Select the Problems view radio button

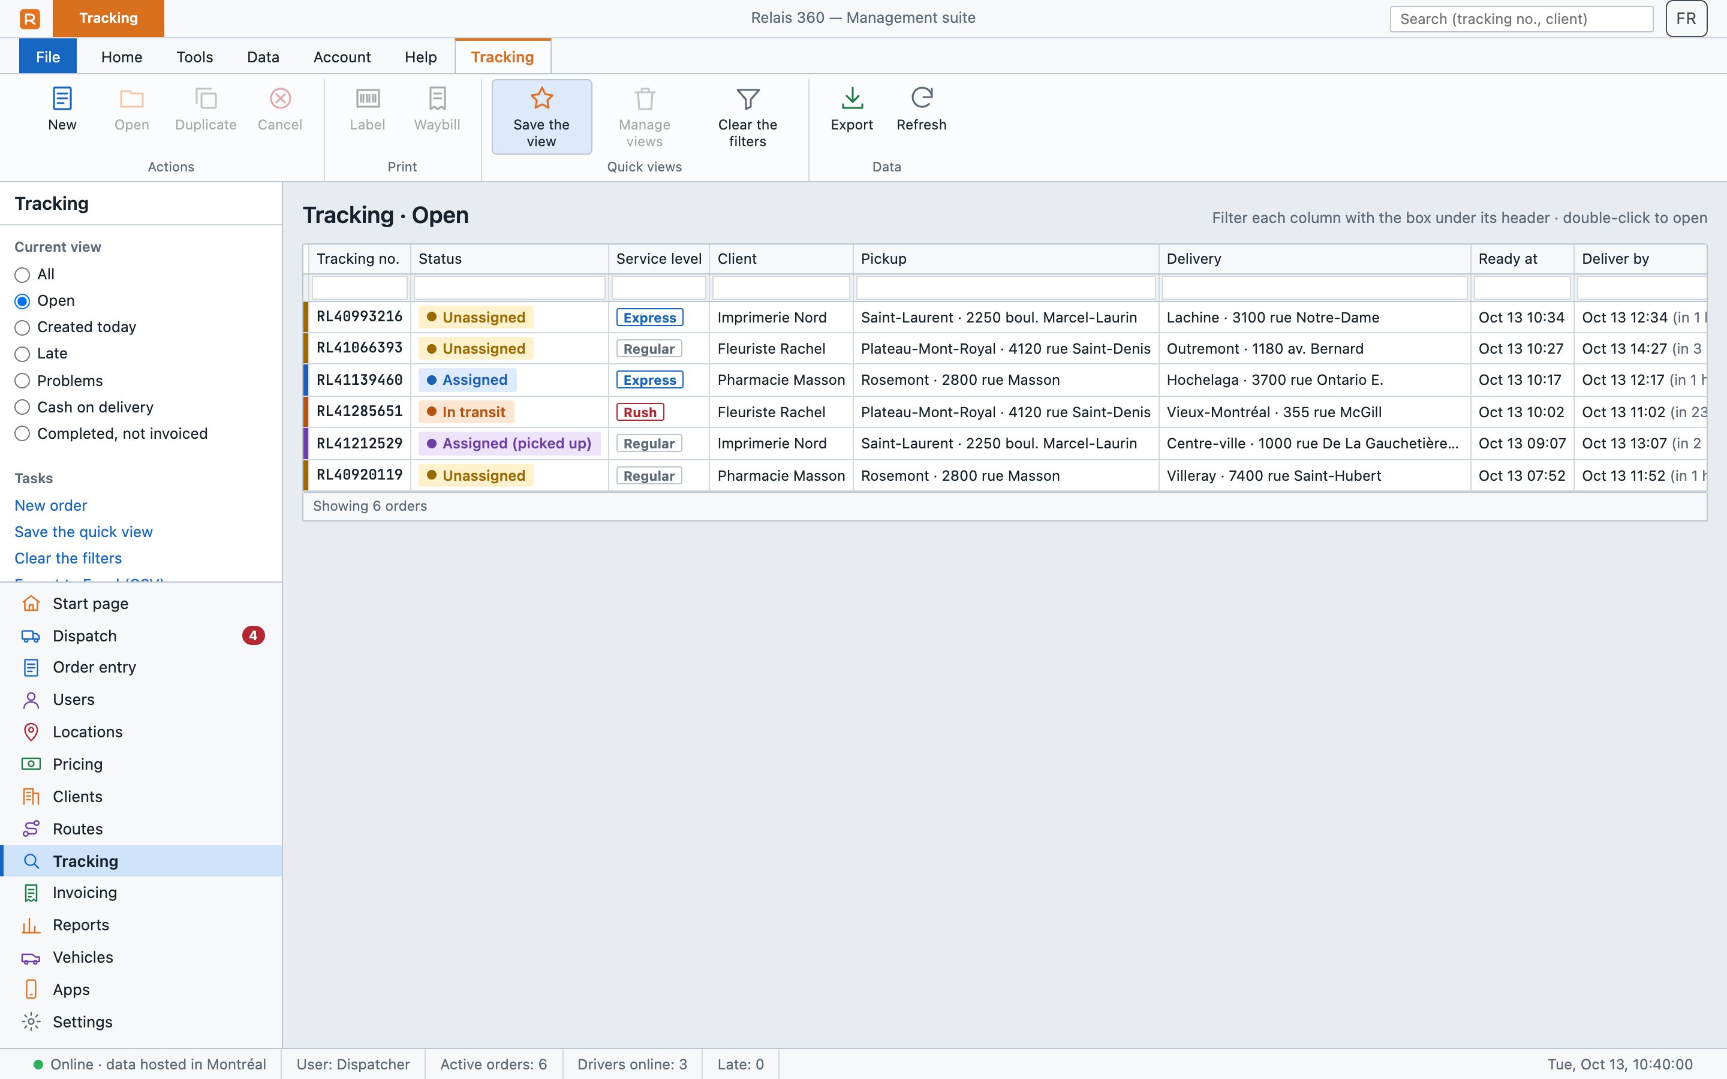[22, 381]
